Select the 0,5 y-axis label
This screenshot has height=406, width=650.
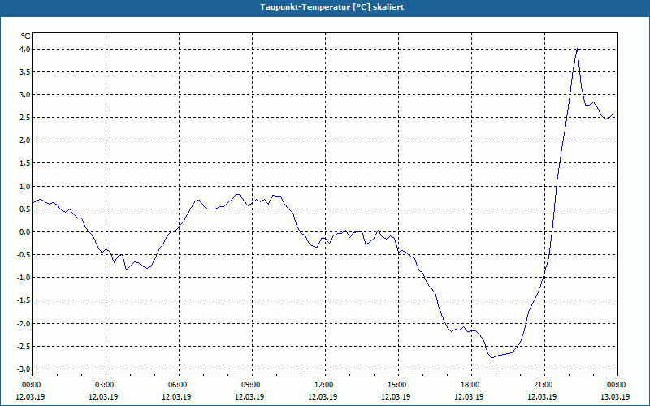[x=25, y=209]
